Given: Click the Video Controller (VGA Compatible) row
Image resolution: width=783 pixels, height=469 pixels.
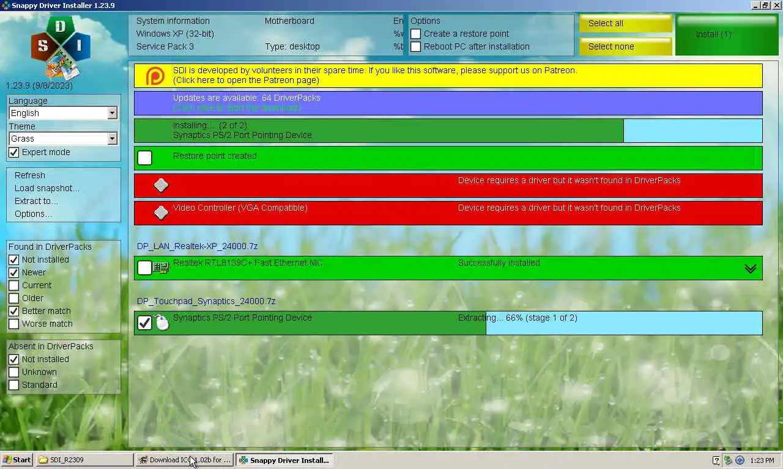Looking at the screenshot, I should point(448,213).
